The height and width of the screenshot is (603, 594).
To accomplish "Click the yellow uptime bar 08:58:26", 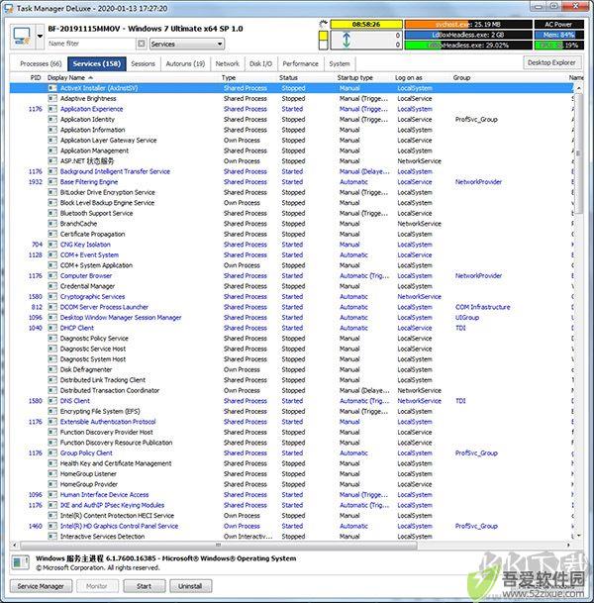I will pyautogui.click(x=366, y=24).
